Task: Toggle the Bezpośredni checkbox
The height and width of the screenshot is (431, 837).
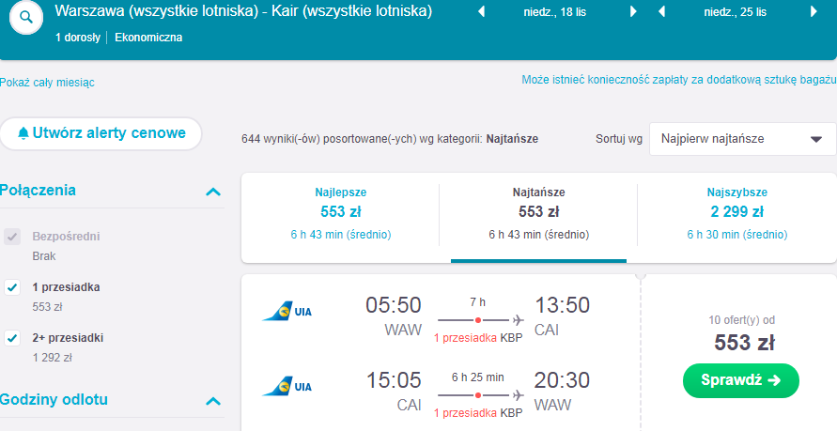Action: pos(12,237)
